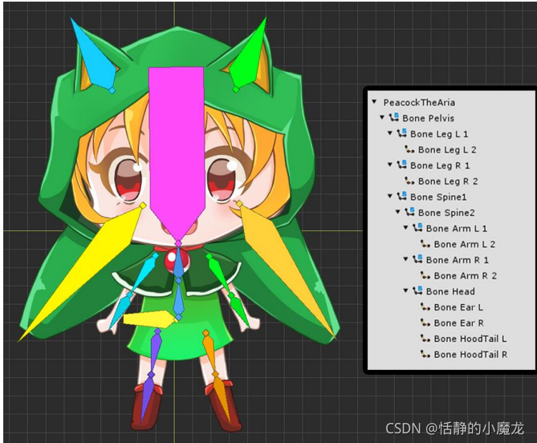Collapse the Bone Leg R 1 node
The image size is (537, 443).
[390, 165]
